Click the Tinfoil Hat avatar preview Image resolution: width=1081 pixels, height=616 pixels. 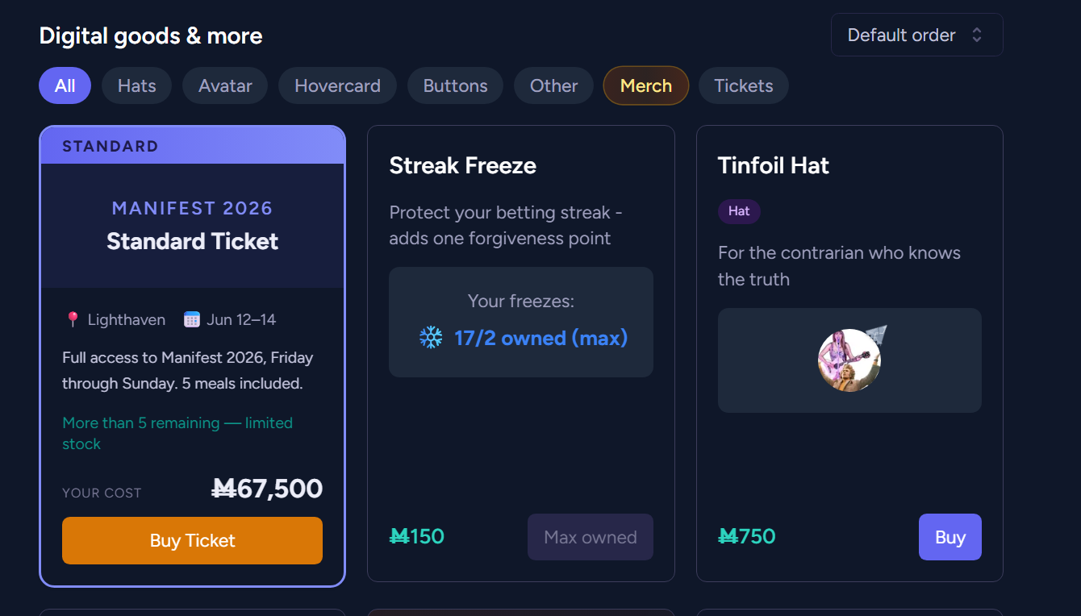click(849, 360)
